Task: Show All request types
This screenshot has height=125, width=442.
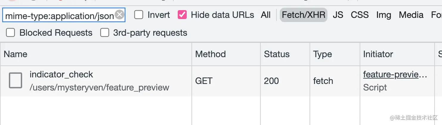Action: [266, 15]
